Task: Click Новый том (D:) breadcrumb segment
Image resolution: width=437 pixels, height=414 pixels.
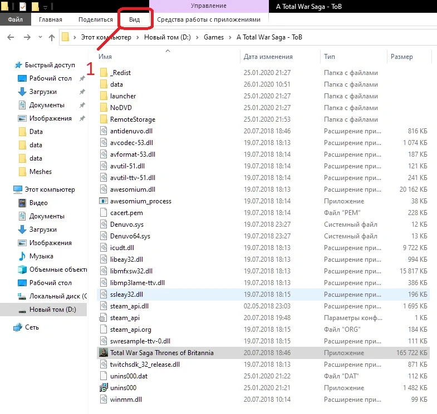Action: 167,37
